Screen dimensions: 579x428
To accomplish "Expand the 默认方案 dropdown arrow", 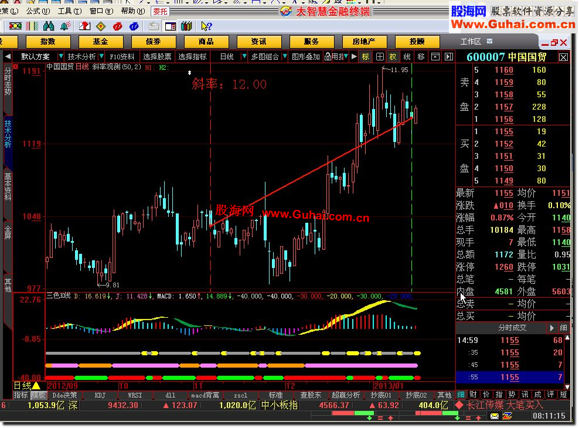I will pyautogui.click(x=61, y=56).
